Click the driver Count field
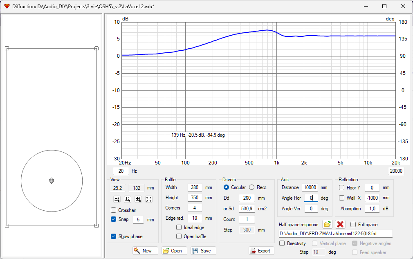 click(247, 219)
